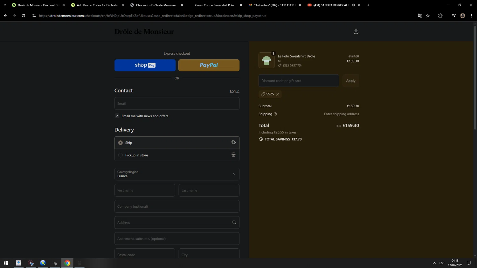Image resolution: width=477 pixels, height=268 pixels.
Task: Click the ESP language indicator in taskbar
Action: tap(442, 263)
